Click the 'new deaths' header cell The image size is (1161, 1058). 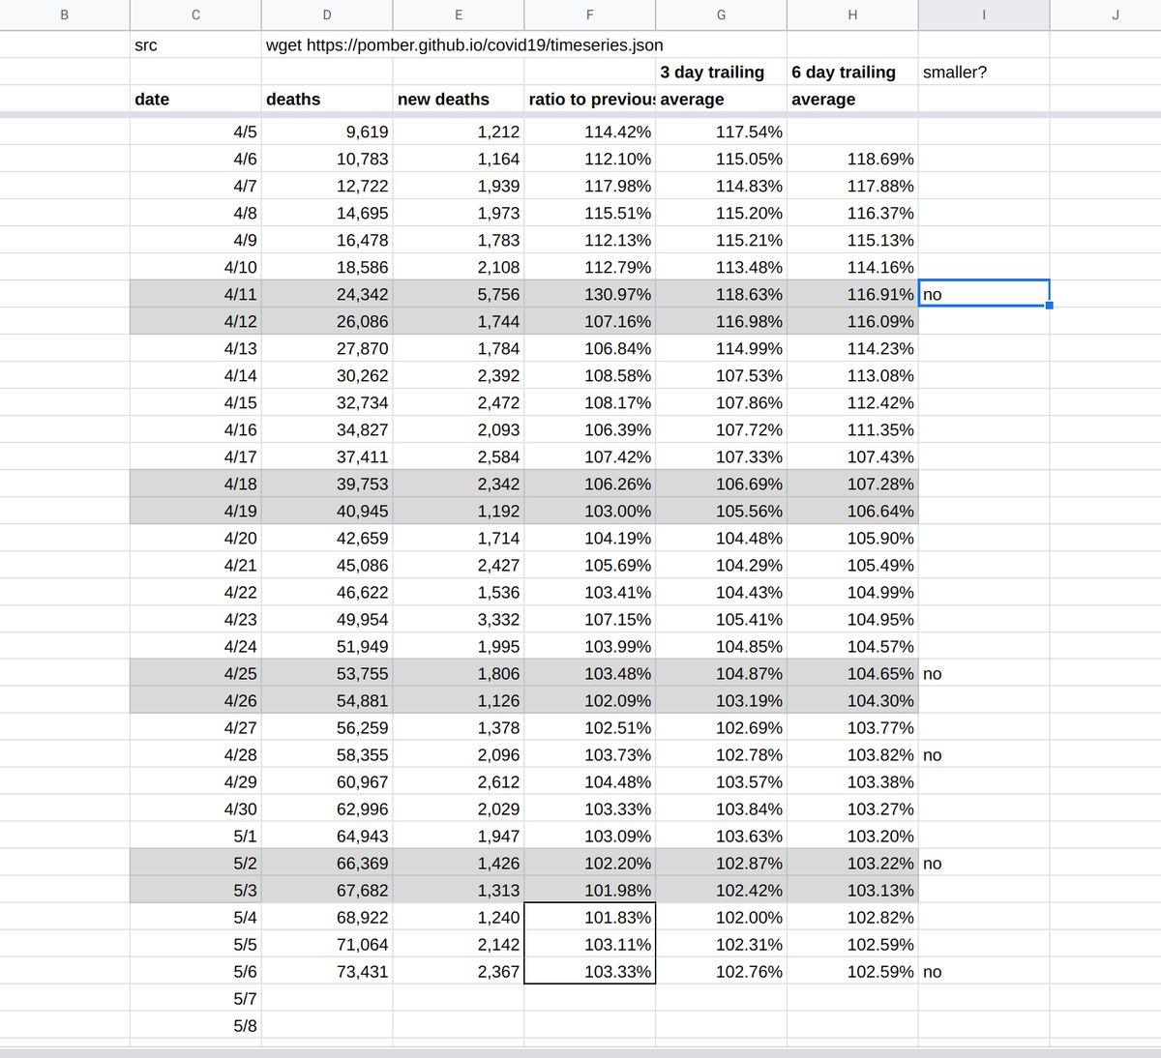(x=459, y=100)
